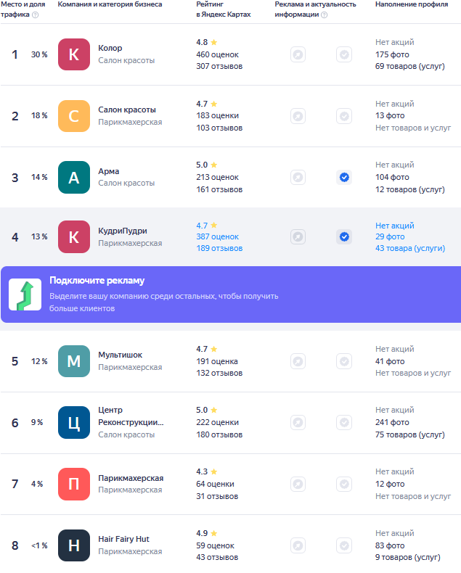Click the 'Подключите рекламу' banner heading

(x=97, y=281)
